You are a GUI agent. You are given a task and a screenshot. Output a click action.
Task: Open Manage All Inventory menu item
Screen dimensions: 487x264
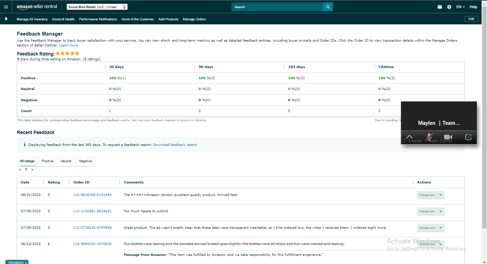32,19
